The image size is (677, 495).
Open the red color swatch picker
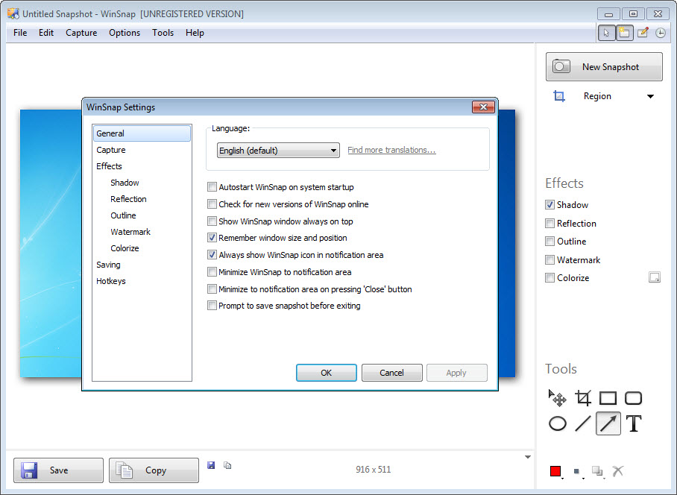tap(555, 471)
